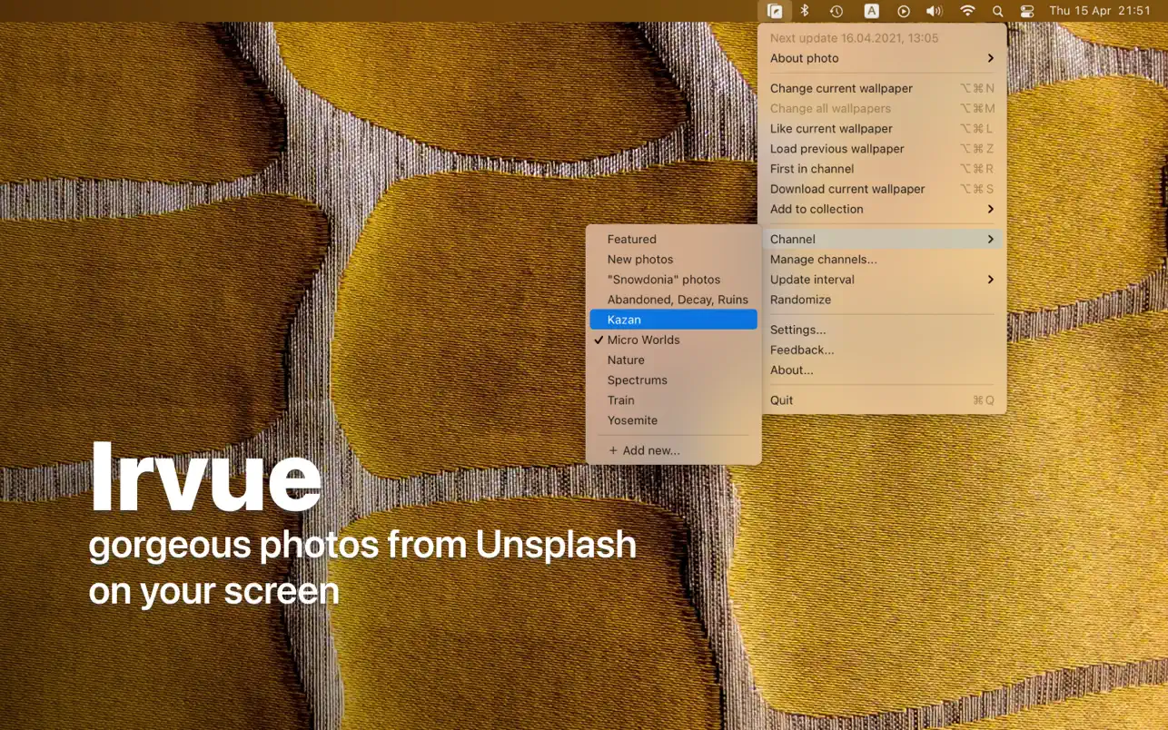The image size is (1168, 730).
Task: Open the volume speaker icon
Action: click(934, 11)
